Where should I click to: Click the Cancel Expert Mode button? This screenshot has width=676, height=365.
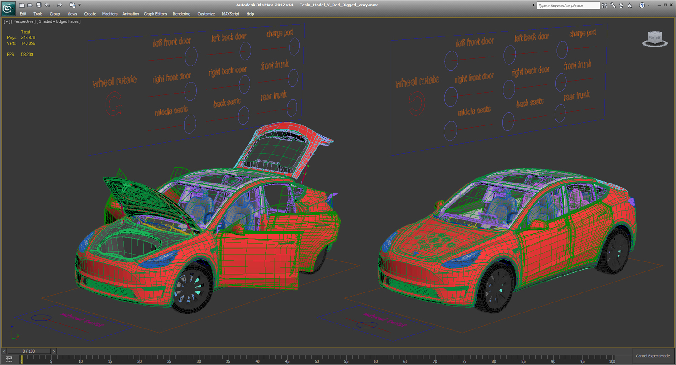[653, 356]
